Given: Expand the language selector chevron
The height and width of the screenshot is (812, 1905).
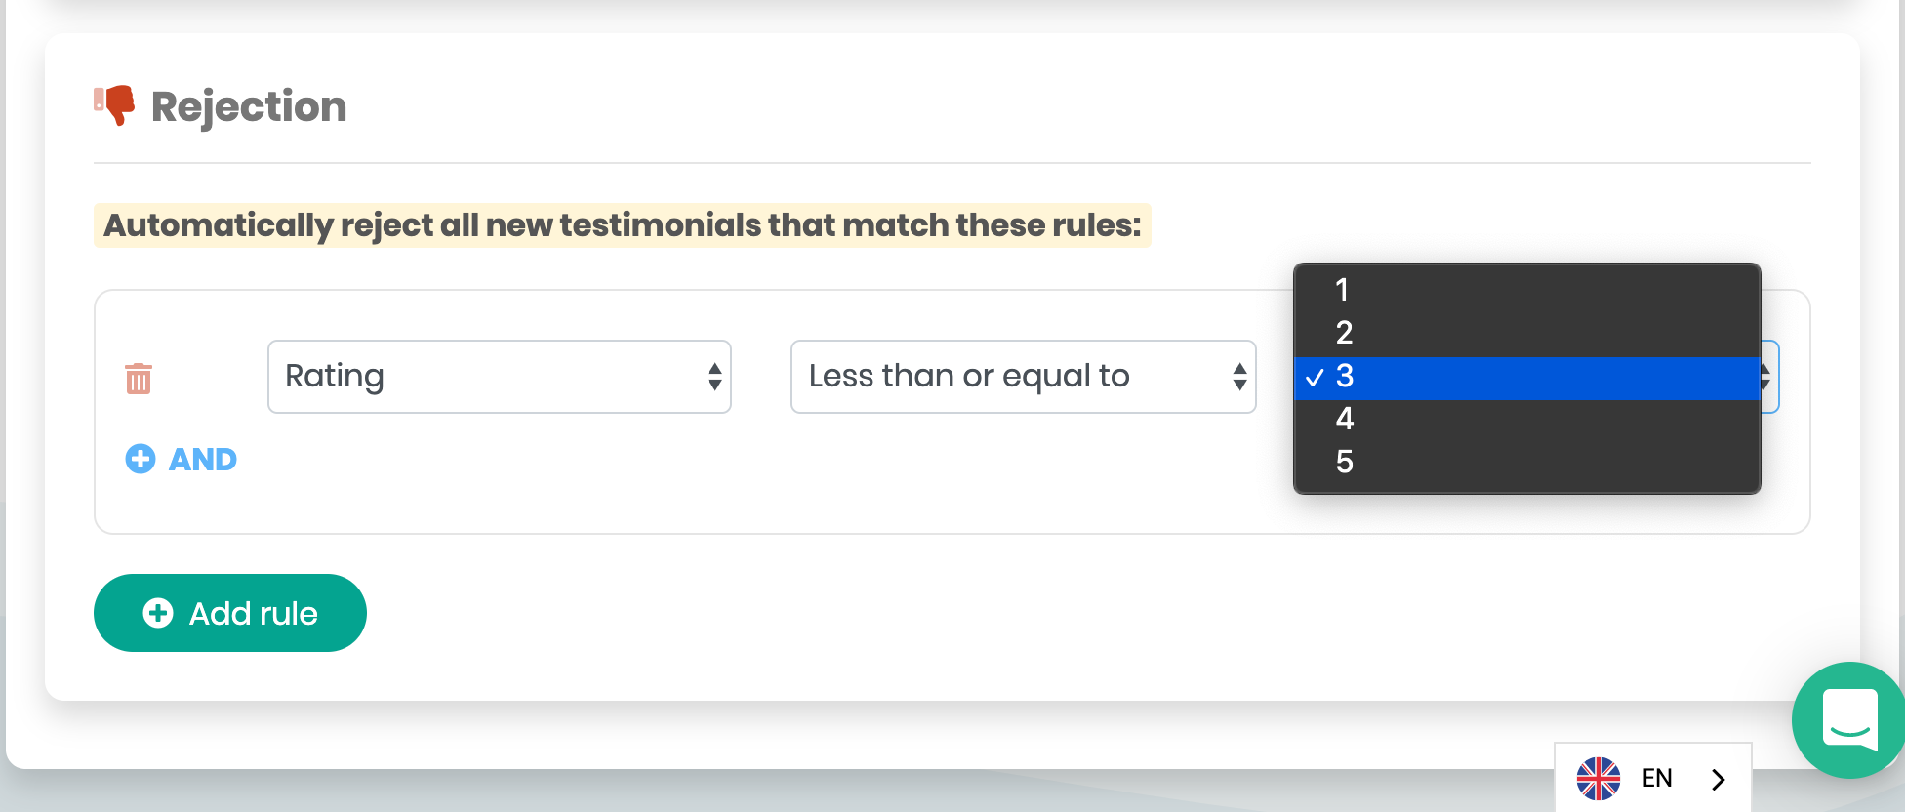Looking at the screenshot, I should (1719, 779).
